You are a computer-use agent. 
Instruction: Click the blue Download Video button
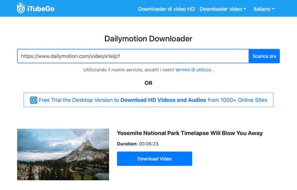154,158
